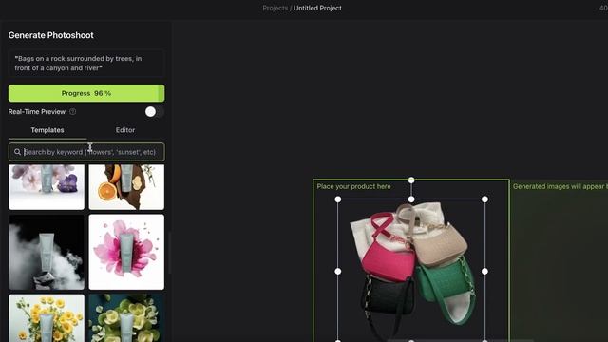Open the Projects breadcrumb link
Image resolution: width=608 pixels, height=342 pixels.
click(x=275, y=8)
